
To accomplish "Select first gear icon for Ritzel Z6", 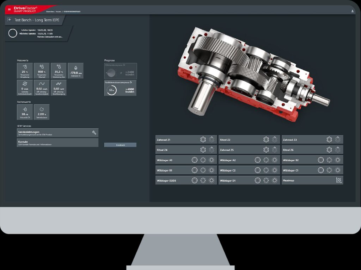I will coord(329,150).
